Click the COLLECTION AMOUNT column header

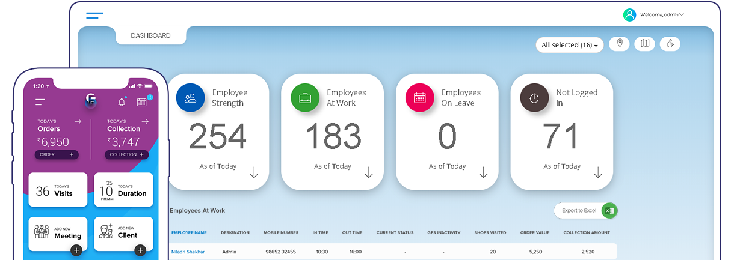587,232
